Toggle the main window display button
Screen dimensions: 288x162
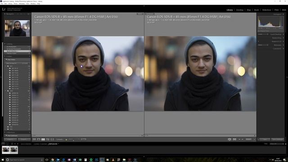click(x=3, y=144)
